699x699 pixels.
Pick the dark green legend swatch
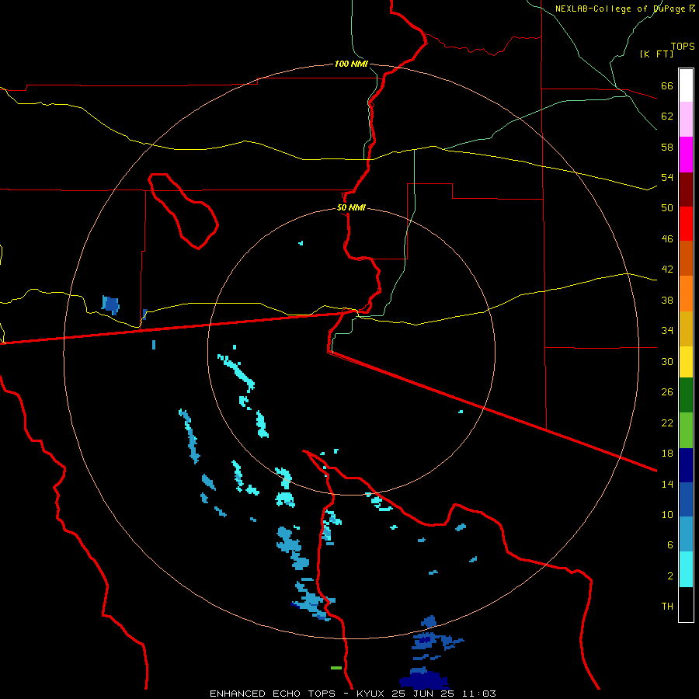(x=686, y=395)
